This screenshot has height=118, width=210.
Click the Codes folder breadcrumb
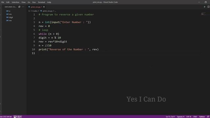35,11
